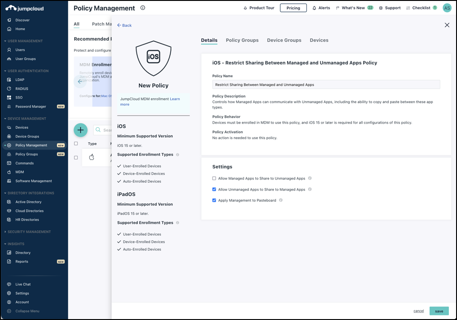Uncheck Allow Unmanaged Apps to Share to Managed Apps
The width and height of the screenshot is (457, 320).
click(214, 190)
